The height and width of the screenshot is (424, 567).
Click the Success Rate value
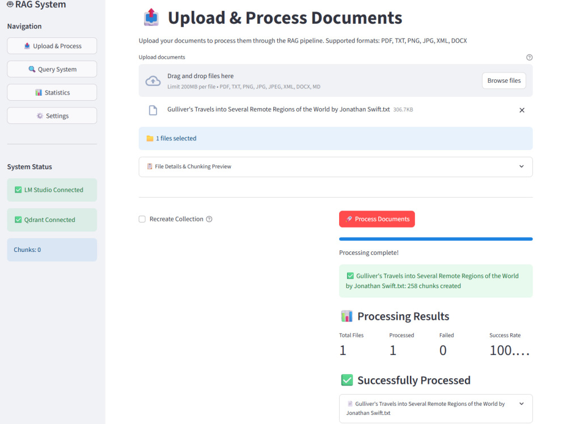coord(509,350)
